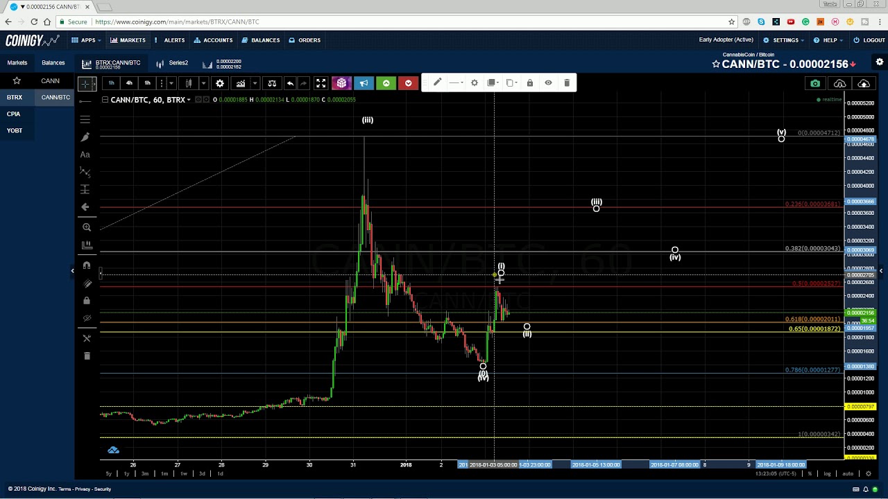
Task: Open the indicators chart icon
Action: pos(241,83)
